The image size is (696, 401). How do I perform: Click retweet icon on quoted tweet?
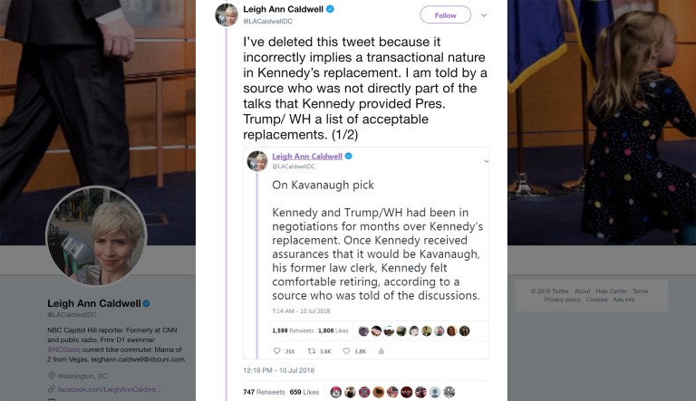[313, 351]
